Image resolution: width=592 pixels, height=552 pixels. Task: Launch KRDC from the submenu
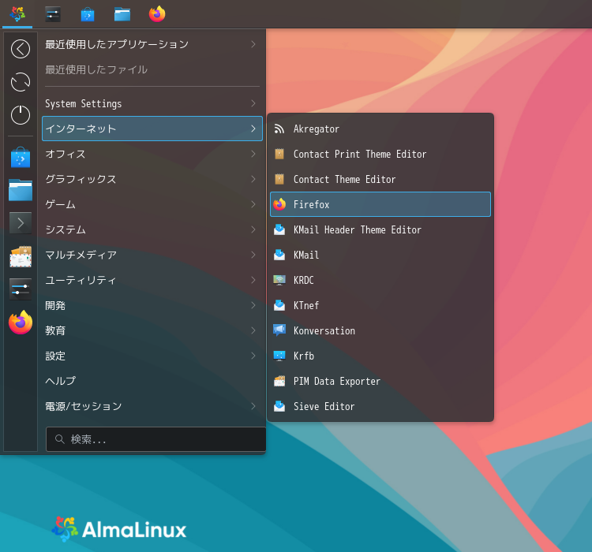click(x=380, y=280)
